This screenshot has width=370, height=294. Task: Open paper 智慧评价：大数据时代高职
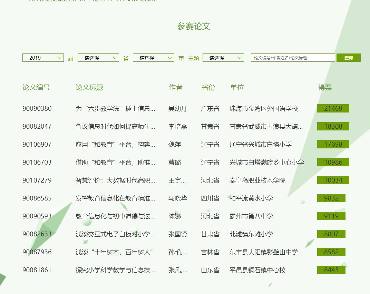point(115,180)
